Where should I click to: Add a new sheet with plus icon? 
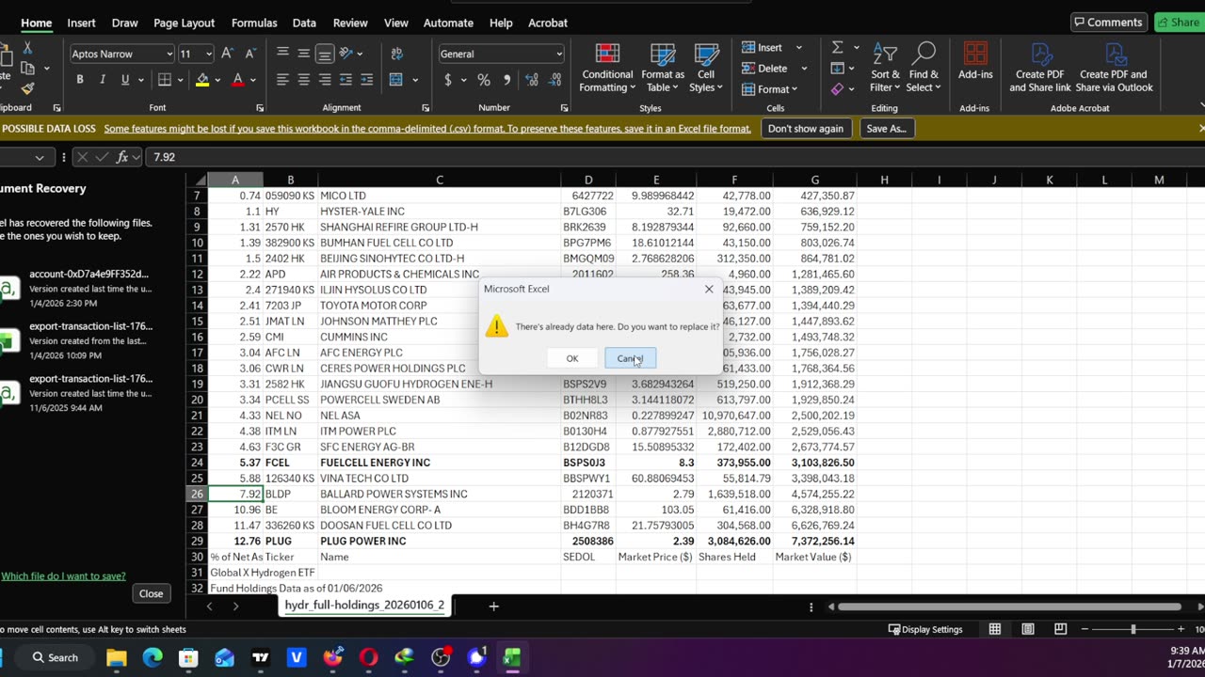coord(493,606)
